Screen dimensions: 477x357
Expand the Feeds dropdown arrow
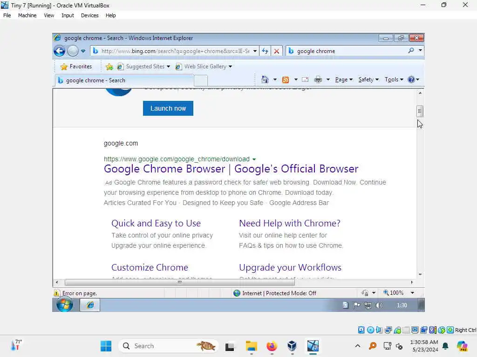(x=296, y=79)
